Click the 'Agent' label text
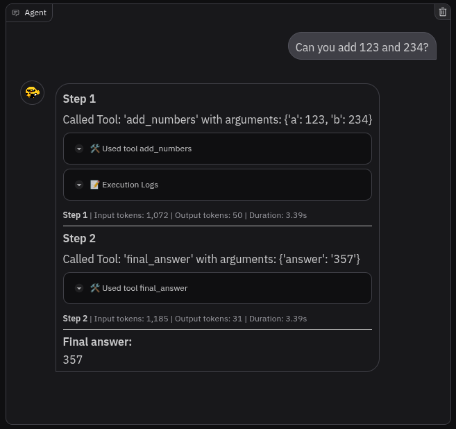This screenshot has height=429, width=456. click(35, 12)
